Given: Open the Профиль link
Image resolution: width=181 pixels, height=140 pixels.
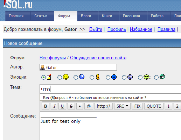Looking at the screenshot, I should (117, 29).
